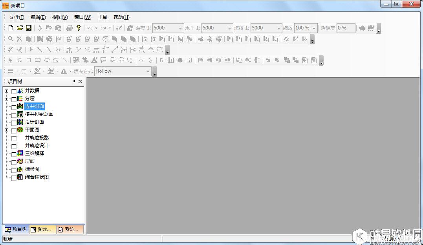
Task: Check the 三维解释 checkbox
Action: coord(14,154)
